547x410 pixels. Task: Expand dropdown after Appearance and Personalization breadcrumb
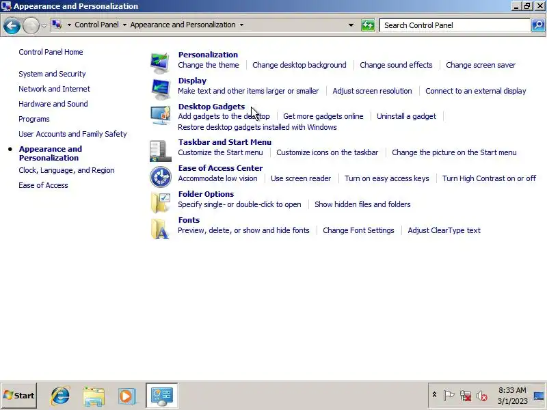[241, 25]
